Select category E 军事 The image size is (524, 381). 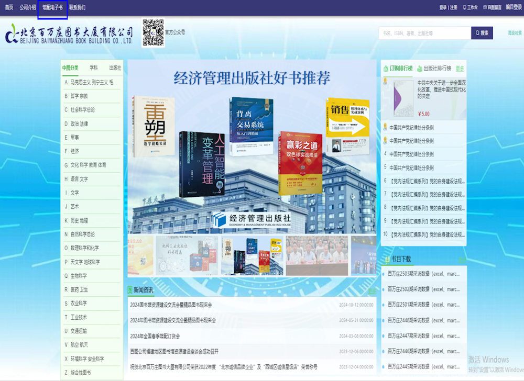[x=92, y=138]
